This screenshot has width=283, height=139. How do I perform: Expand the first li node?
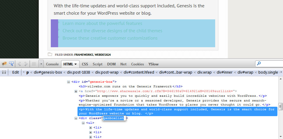[x=91, y=128]
